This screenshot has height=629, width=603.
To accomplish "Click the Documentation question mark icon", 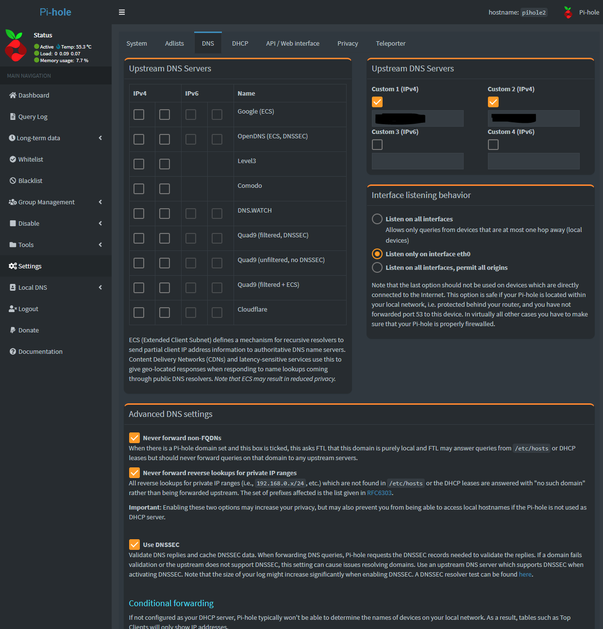I will click(x=13, y=351).
